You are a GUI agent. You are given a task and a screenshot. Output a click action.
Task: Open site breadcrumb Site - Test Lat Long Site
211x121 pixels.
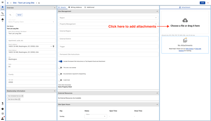tap(24, 3)
